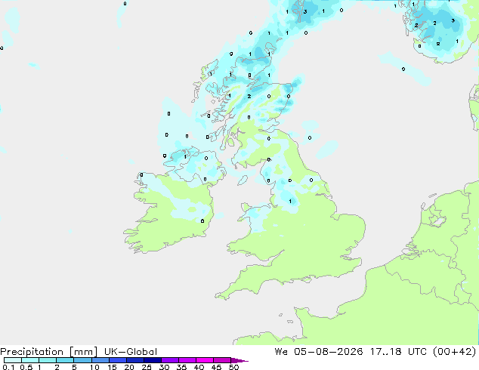Click the "We" weekday label
479x370 pixels.
[x=281, y=352]
